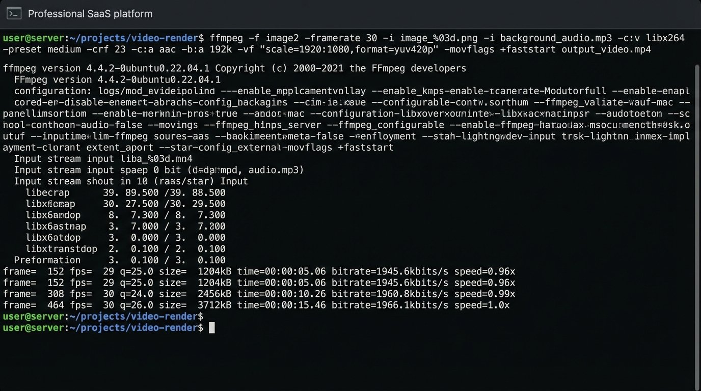Click the "Preformation" row label

pos(47,260)
